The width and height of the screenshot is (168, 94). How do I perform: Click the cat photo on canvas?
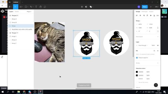[50, 42]
